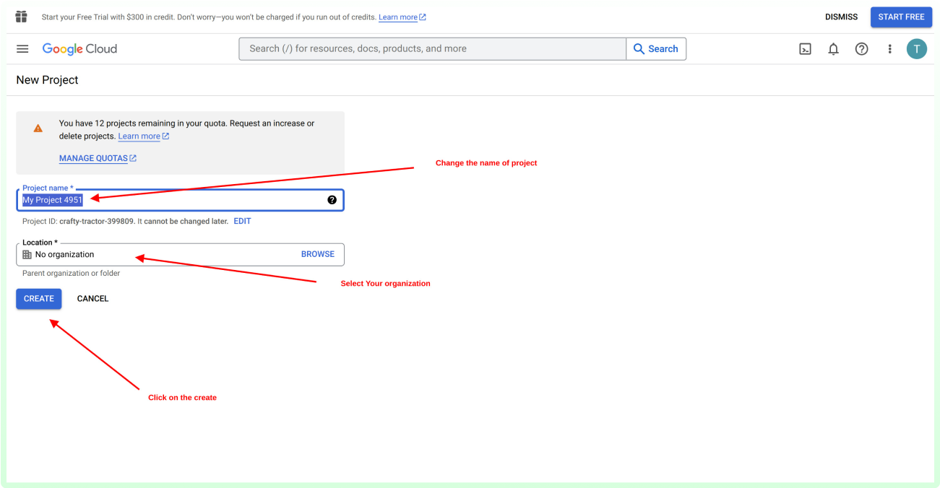Click the Google Cloud logo
Image resolution: width=940 pixels, height=488 pixels.
pos(79,49)
